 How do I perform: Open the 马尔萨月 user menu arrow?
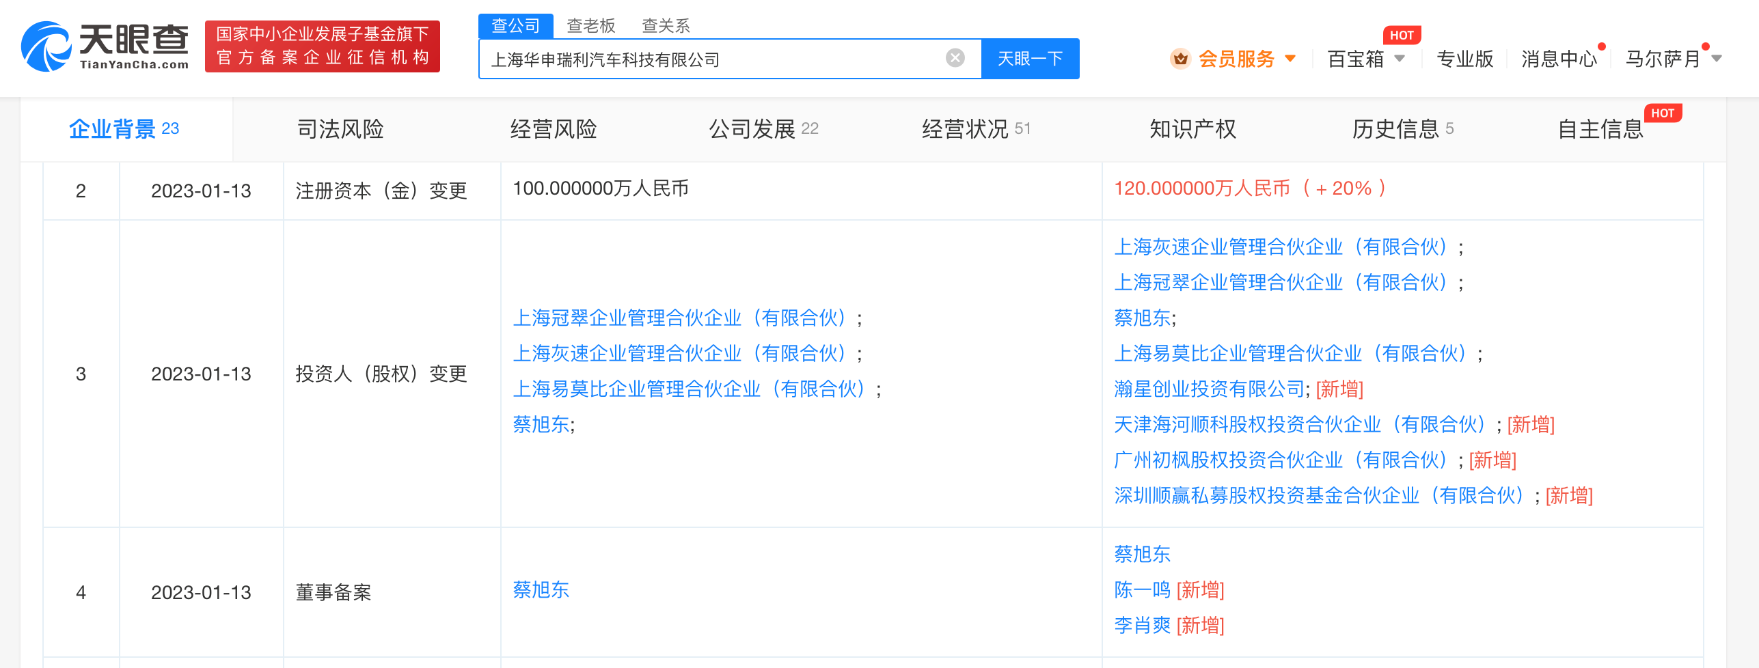point(1716,59)
